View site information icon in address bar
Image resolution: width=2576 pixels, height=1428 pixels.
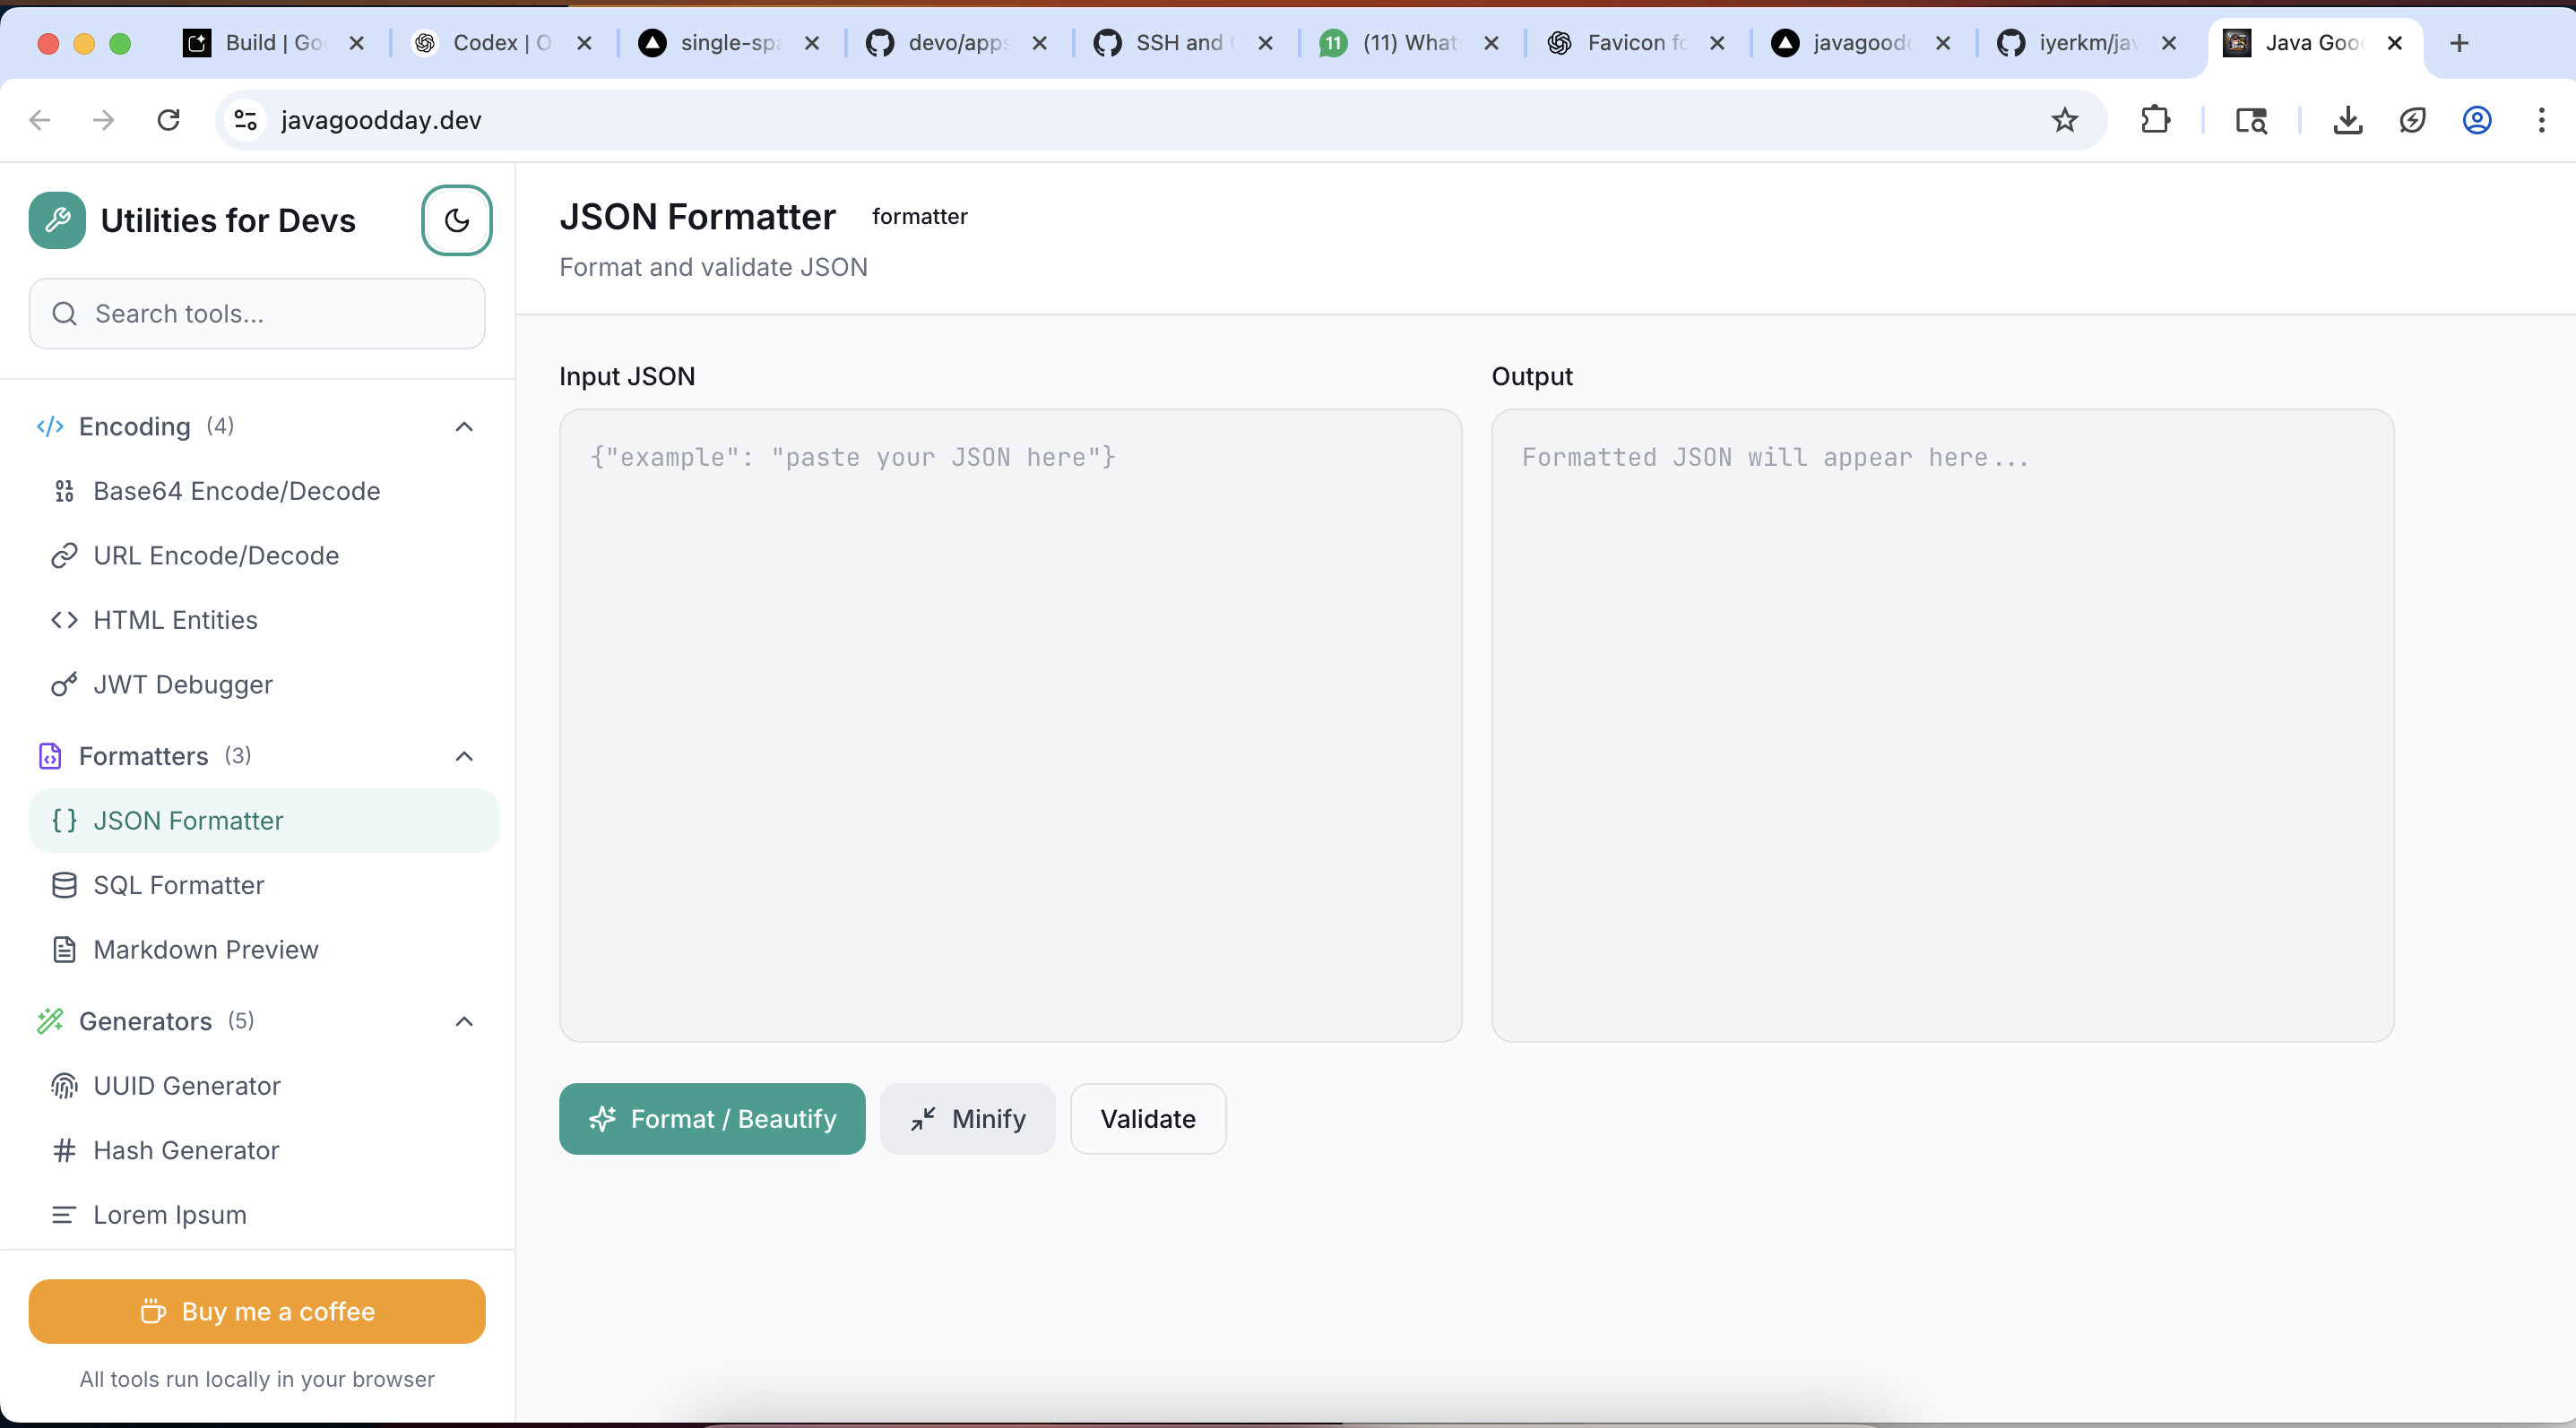click(x=245, y=120)
